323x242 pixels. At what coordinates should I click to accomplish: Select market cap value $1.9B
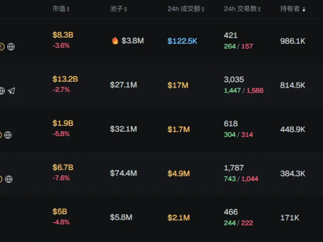click(x=63, y=123)
